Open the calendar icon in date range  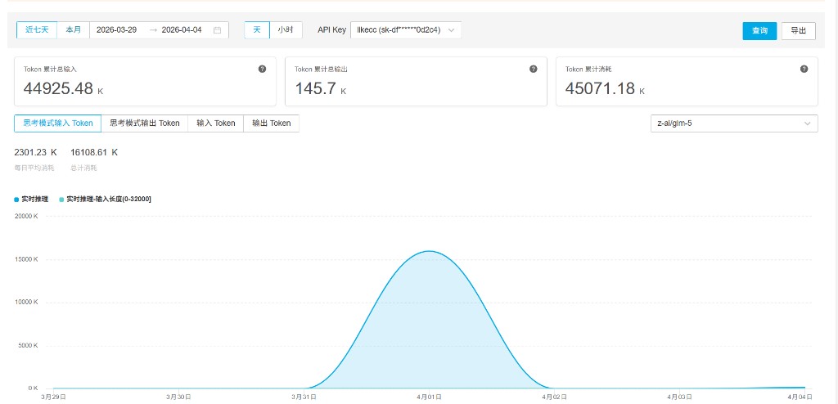(217, 30)
